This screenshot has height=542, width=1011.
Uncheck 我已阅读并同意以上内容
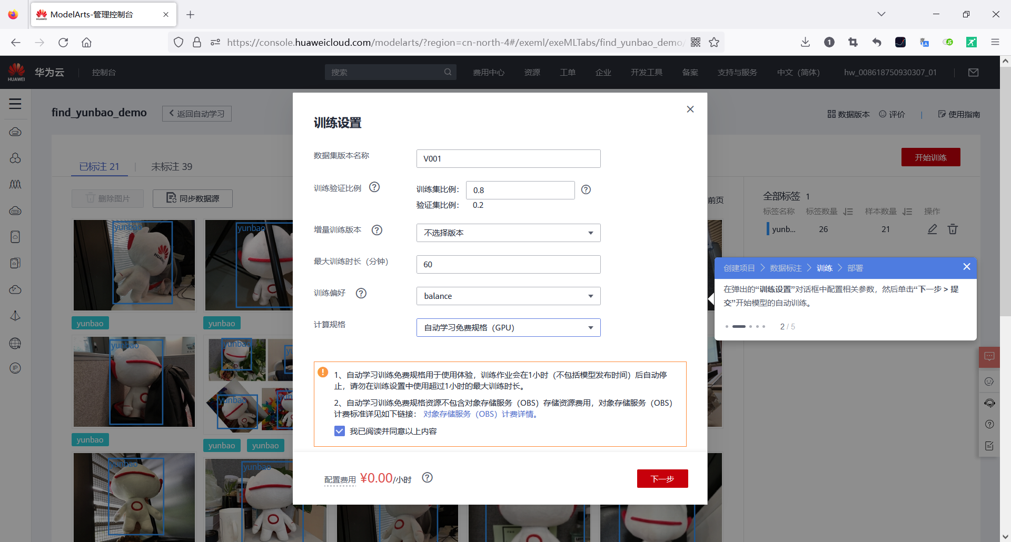pyautogui.click(x=339, y=431)
